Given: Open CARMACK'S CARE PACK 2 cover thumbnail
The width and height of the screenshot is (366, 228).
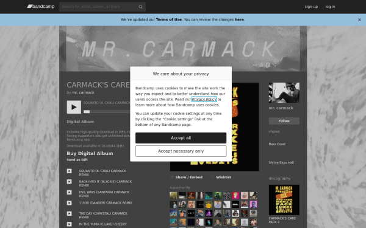Looking at the screenshot, I should click(284, 200).
